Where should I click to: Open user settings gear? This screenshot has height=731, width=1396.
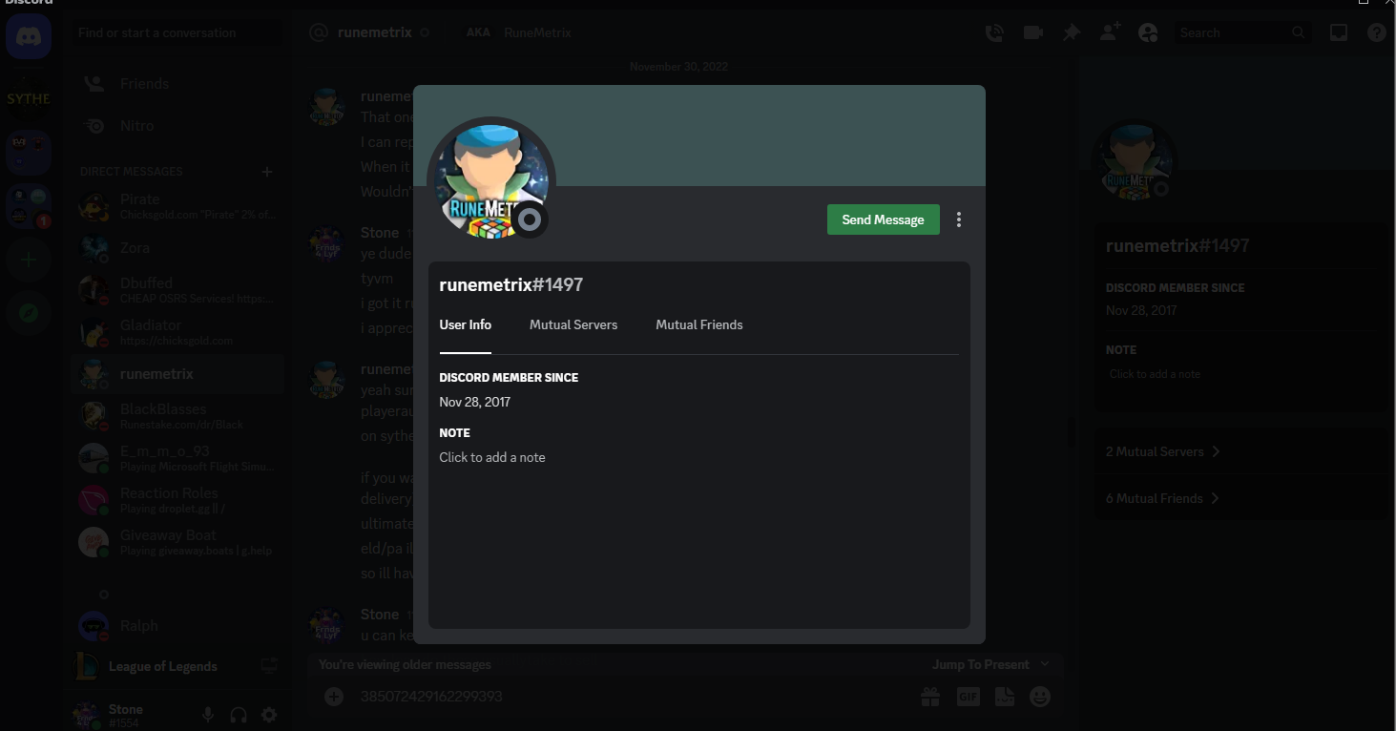[x=269, y=715]
